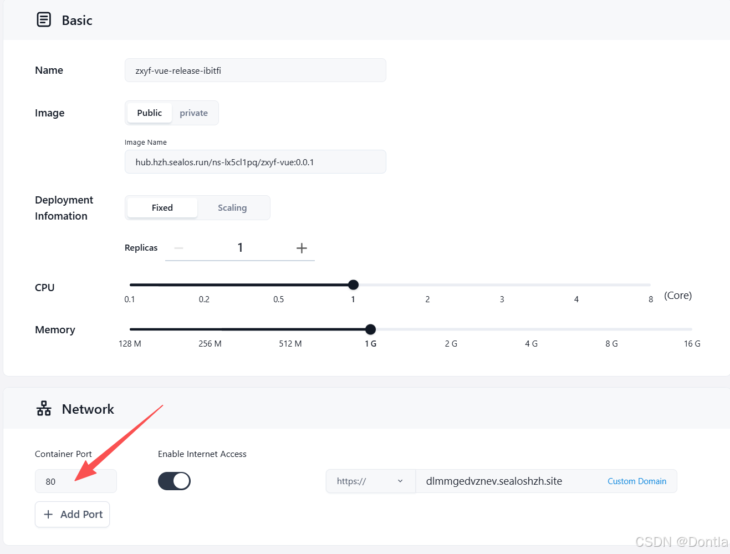Click the 0.2 CPU tick label
Screen dimensions: 730x554
coord(204,299)
